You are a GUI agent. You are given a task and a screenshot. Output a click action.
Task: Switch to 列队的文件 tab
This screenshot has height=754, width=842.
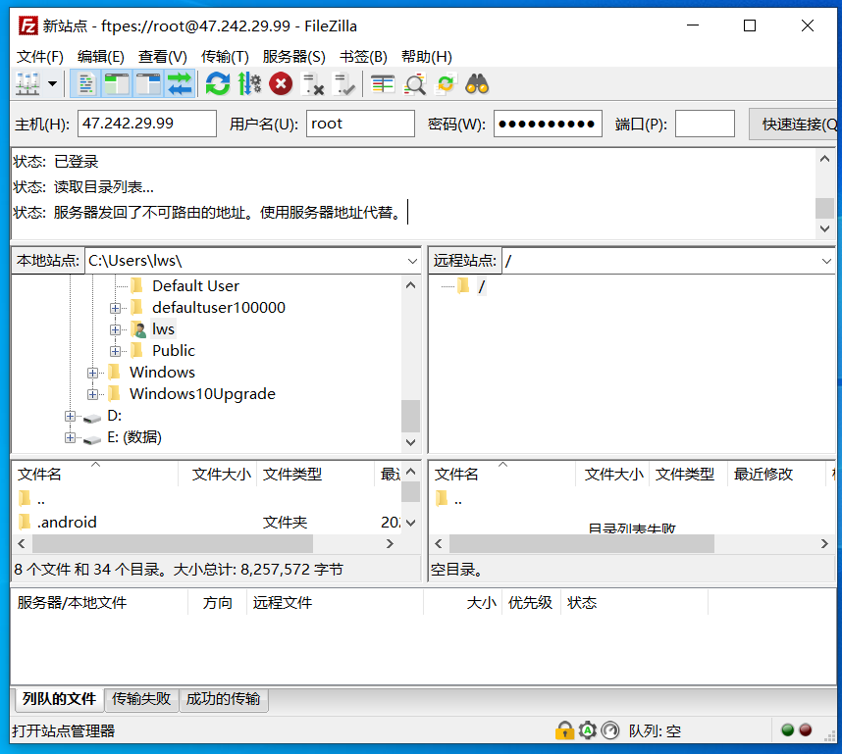click(58, 699)
